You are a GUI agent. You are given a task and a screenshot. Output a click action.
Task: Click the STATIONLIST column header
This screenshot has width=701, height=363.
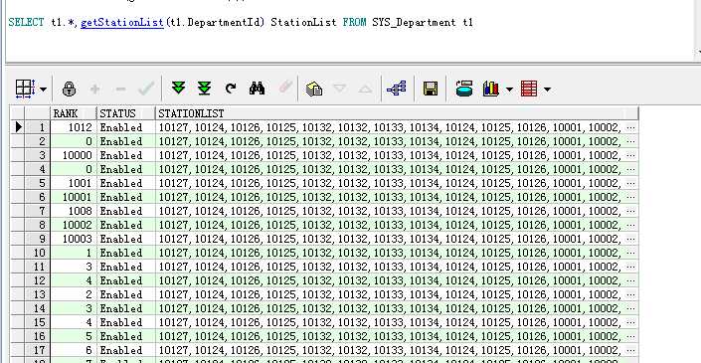tap(397, 113)
